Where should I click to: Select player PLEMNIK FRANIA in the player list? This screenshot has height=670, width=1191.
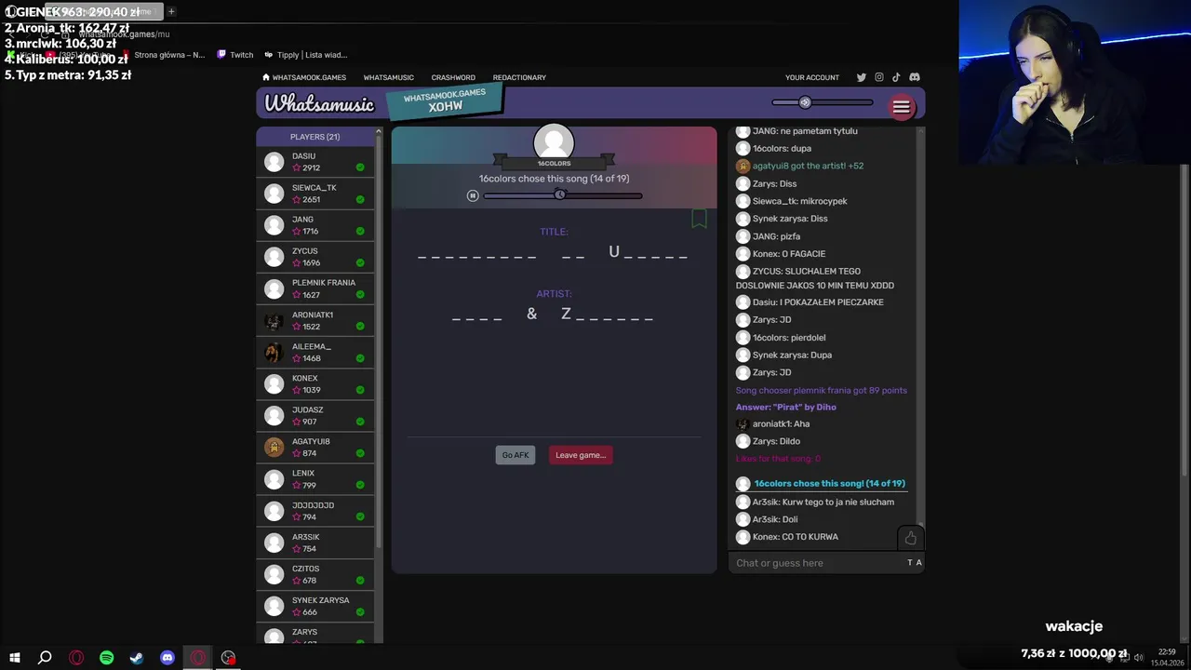click(315, 288)
